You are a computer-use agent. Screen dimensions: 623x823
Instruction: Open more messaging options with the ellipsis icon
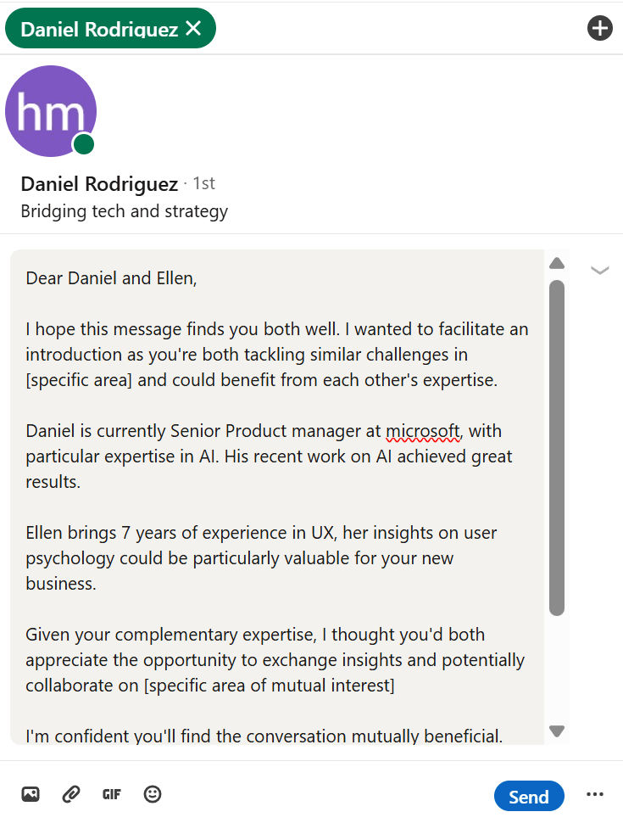pos(595,794)
